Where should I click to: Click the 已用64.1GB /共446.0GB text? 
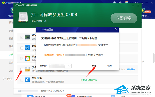point(52,91)
